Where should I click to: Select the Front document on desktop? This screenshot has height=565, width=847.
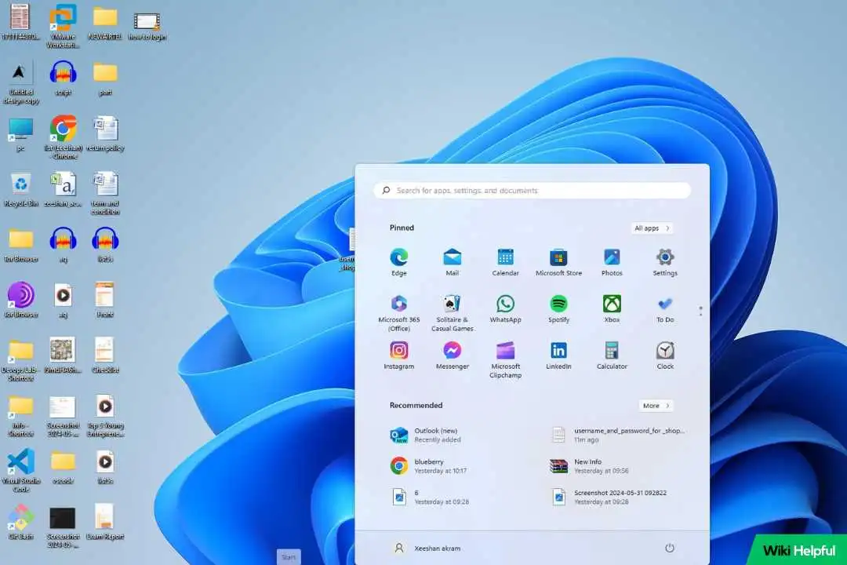105,300
